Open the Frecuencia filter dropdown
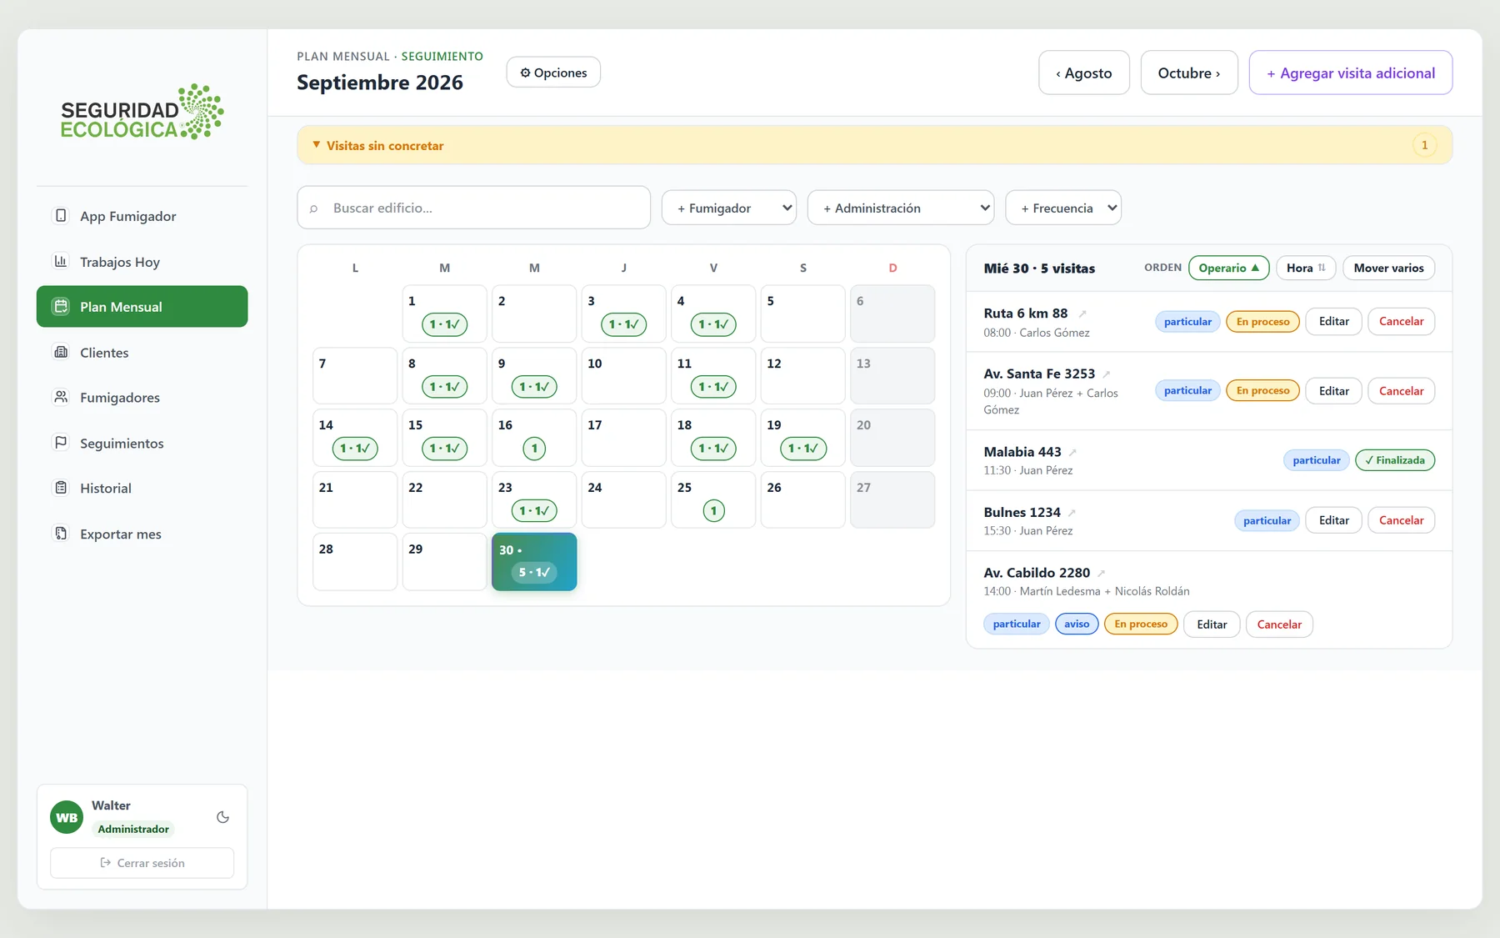This screenshot has height=938, width=1500. tap(1063, 208)
